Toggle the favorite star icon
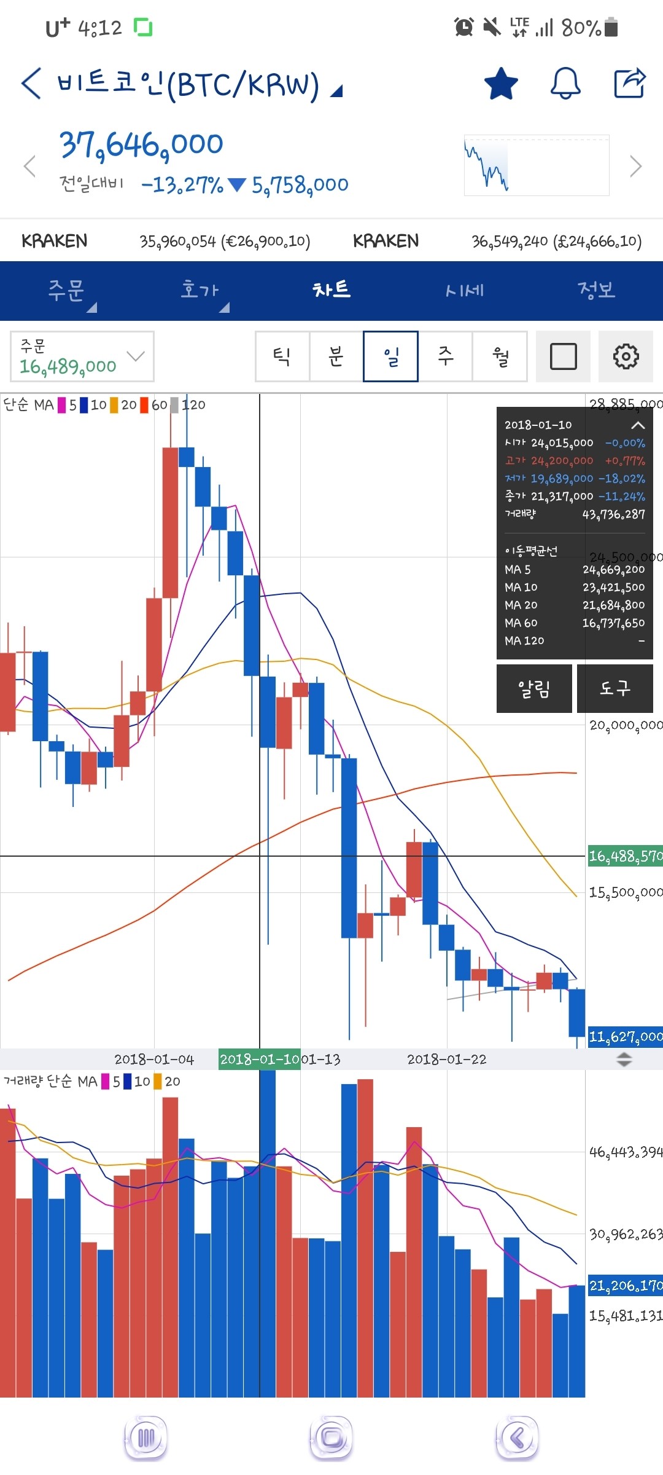The height and width of the screenshot is (1475, 663). (x=501, y=84)
